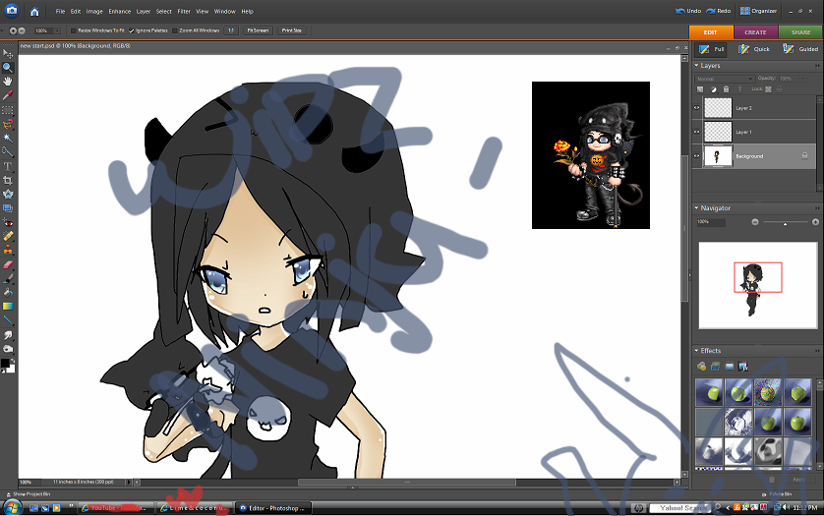
Task: Click the Fit Screen button
Action: click(x=258, y=30)
